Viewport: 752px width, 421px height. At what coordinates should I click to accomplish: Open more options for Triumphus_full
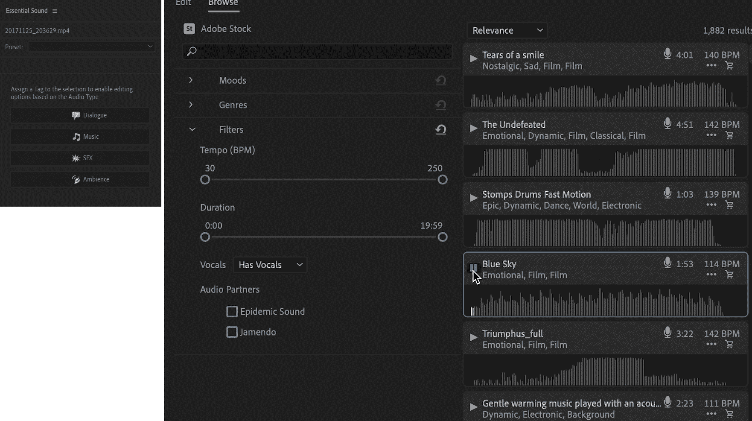pyautogui.click(x=711, y=344)
